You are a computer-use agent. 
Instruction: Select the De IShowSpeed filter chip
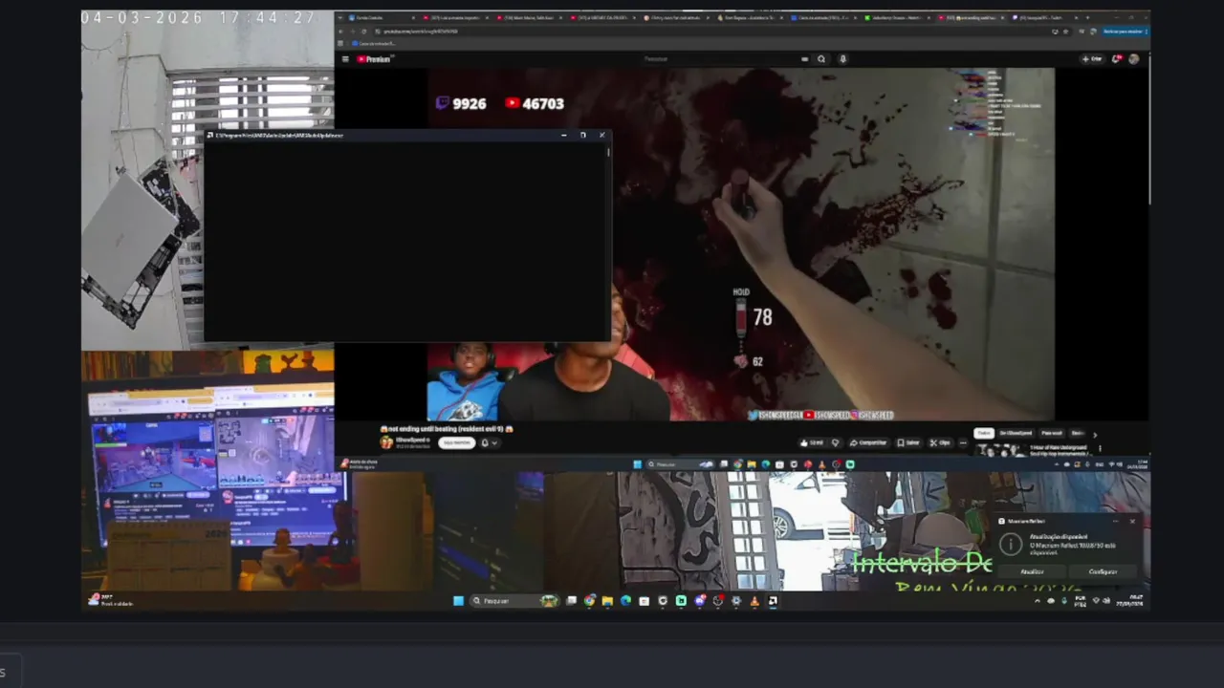tap(1016, 433)
